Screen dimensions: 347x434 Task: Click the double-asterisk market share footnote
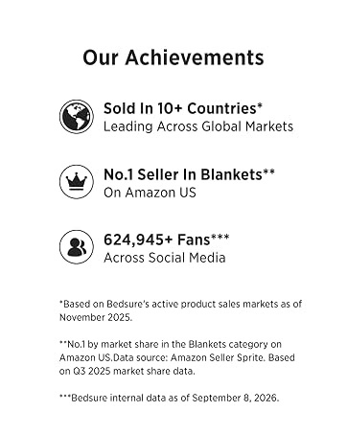[x=171, y=344]
